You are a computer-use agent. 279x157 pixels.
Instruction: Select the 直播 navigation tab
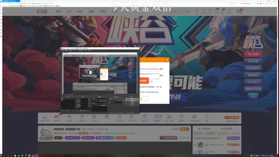pyautogui.click(x=69, y=12)
